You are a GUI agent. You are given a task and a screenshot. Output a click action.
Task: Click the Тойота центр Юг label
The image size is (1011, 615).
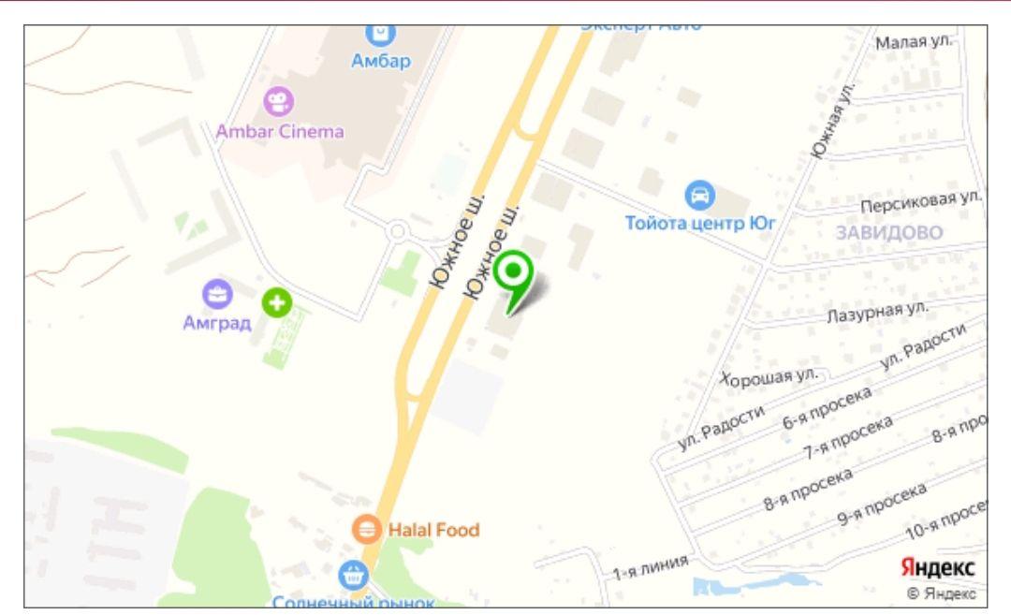click(699, 223)
